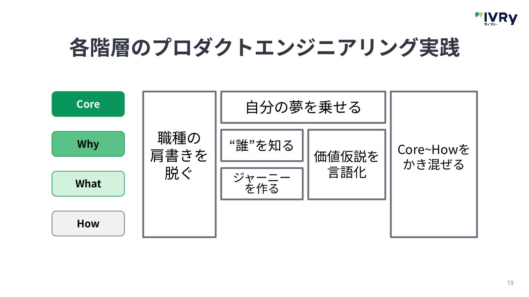Image resolution: width=529 pixels, height=297 pixels.
Task: Select the light green What layer label
Action: (88, 184)
